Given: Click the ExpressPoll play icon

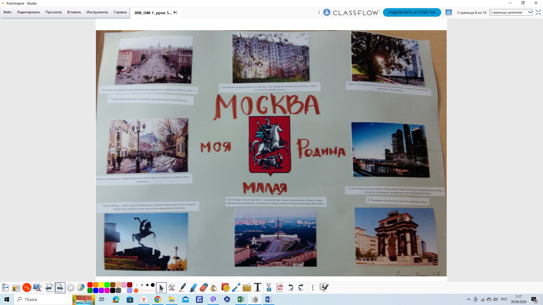Looking at the screenshot, I should coord(71,288).
